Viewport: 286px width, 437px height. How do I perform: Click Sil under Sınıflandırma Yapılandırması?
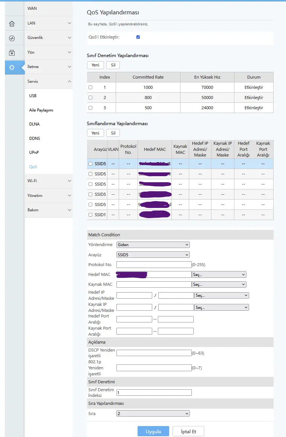point(113,133)
